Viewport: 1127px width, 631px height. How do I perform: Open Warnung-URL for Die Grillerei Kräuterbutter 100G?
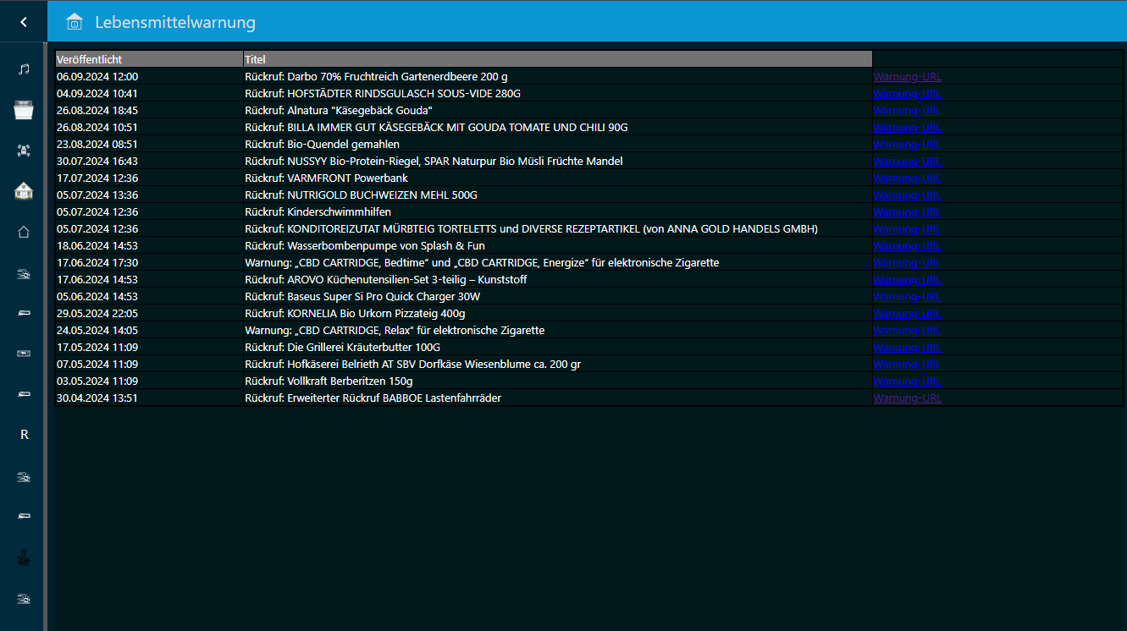click(x=907, y=347)
